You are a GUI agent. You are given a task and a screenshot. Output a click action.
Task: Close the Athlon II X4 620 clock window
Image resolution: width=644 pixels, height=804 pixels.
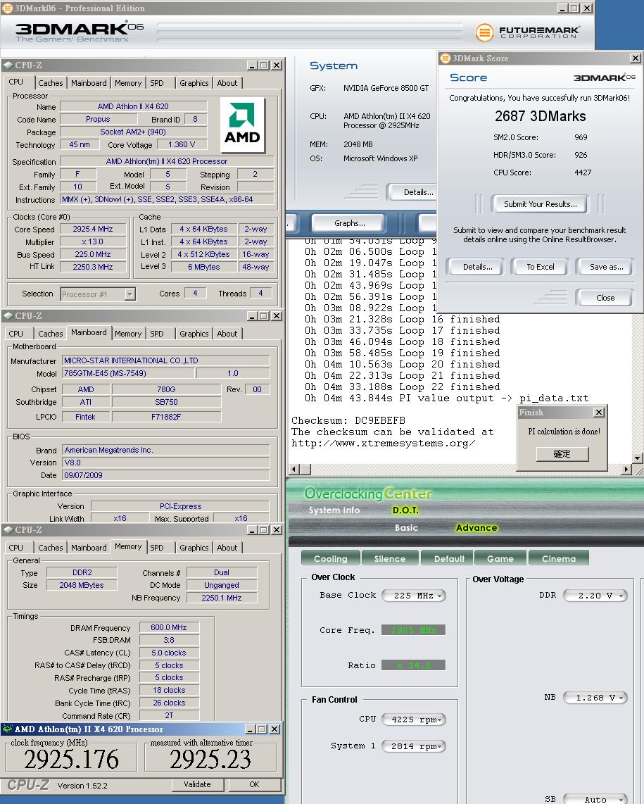point(274,729)
